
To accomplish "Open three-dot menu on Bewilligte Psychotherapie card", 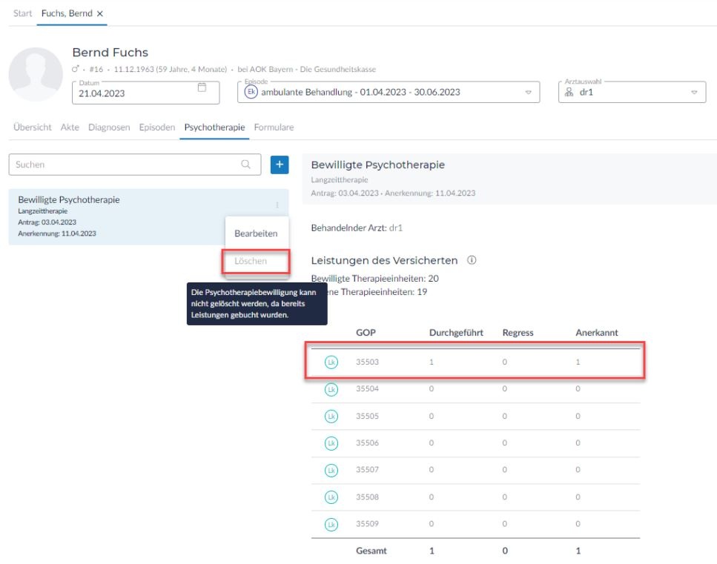I will 277,205.
